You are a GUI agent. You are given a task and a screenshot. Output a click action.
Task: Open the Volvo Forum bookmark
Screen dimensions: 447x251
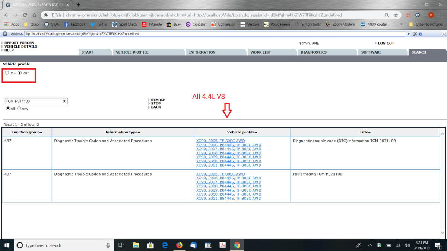[277, 25]
